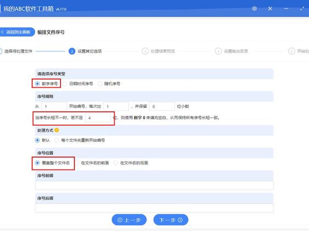The image size is (309, 231).
Task: Select 数字序号 radio option
Action: pos(47,84)
